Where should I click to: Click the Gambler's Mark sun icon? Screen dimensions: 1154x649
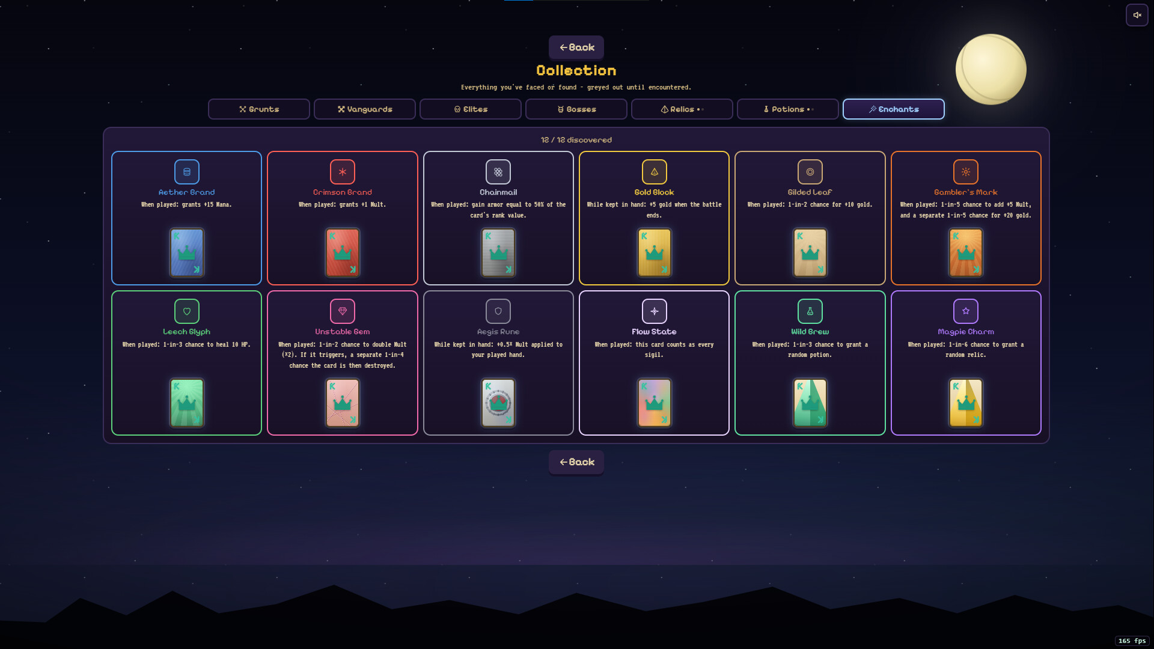pos(966,172)
